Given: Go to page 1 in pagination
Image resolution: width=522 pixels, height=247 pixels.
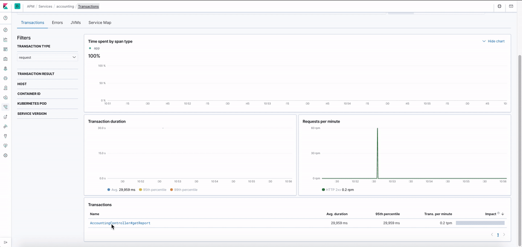Looking at the screenshot, I should pyautogui.click(x=498, y=235).
